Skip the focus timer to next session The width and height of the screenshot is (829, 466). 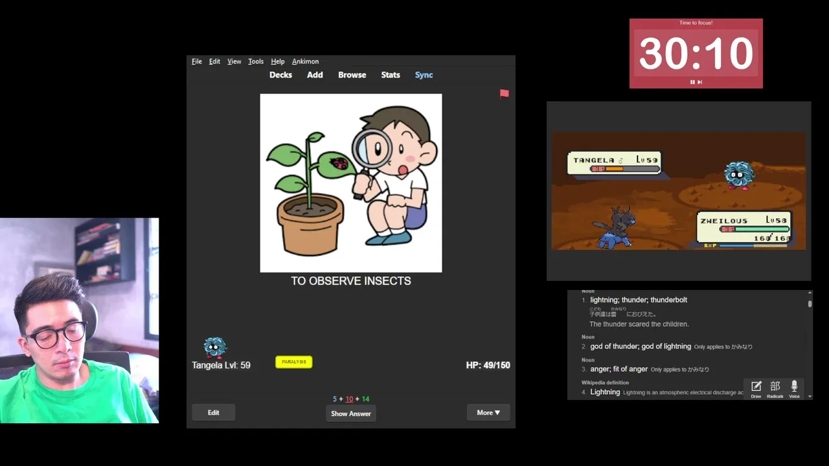[699, 82]
